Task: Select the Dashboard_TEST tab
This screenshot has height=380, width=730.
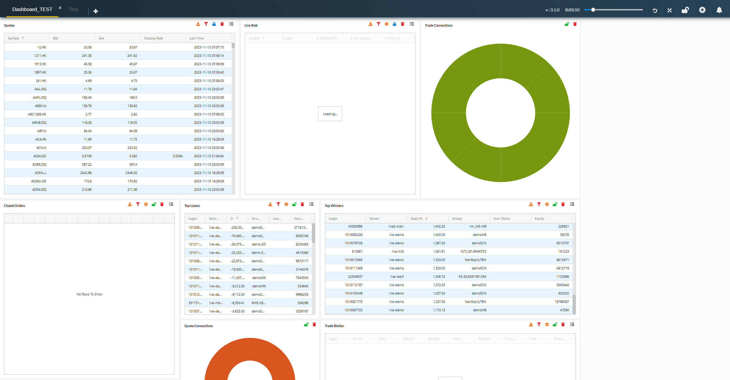Action: click(32, 10)
